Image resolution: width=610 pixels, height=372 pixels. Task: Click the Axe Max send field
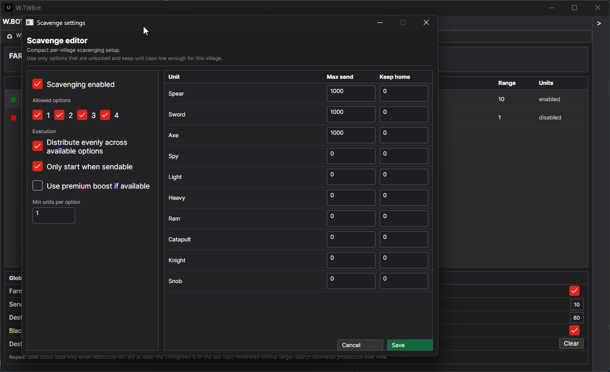(351, 135)
